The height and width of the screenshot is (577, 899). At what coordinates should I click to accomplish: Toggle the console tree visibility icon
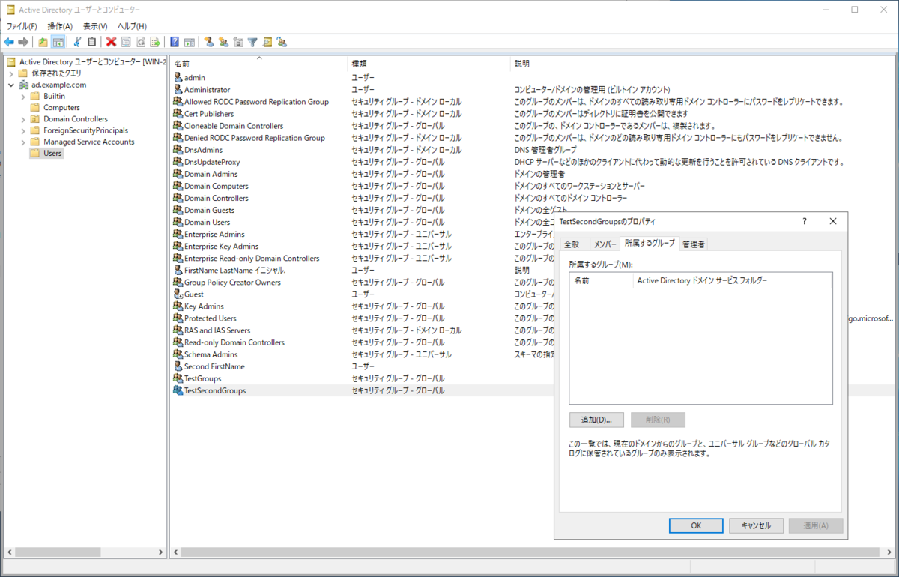click(57, 42)
